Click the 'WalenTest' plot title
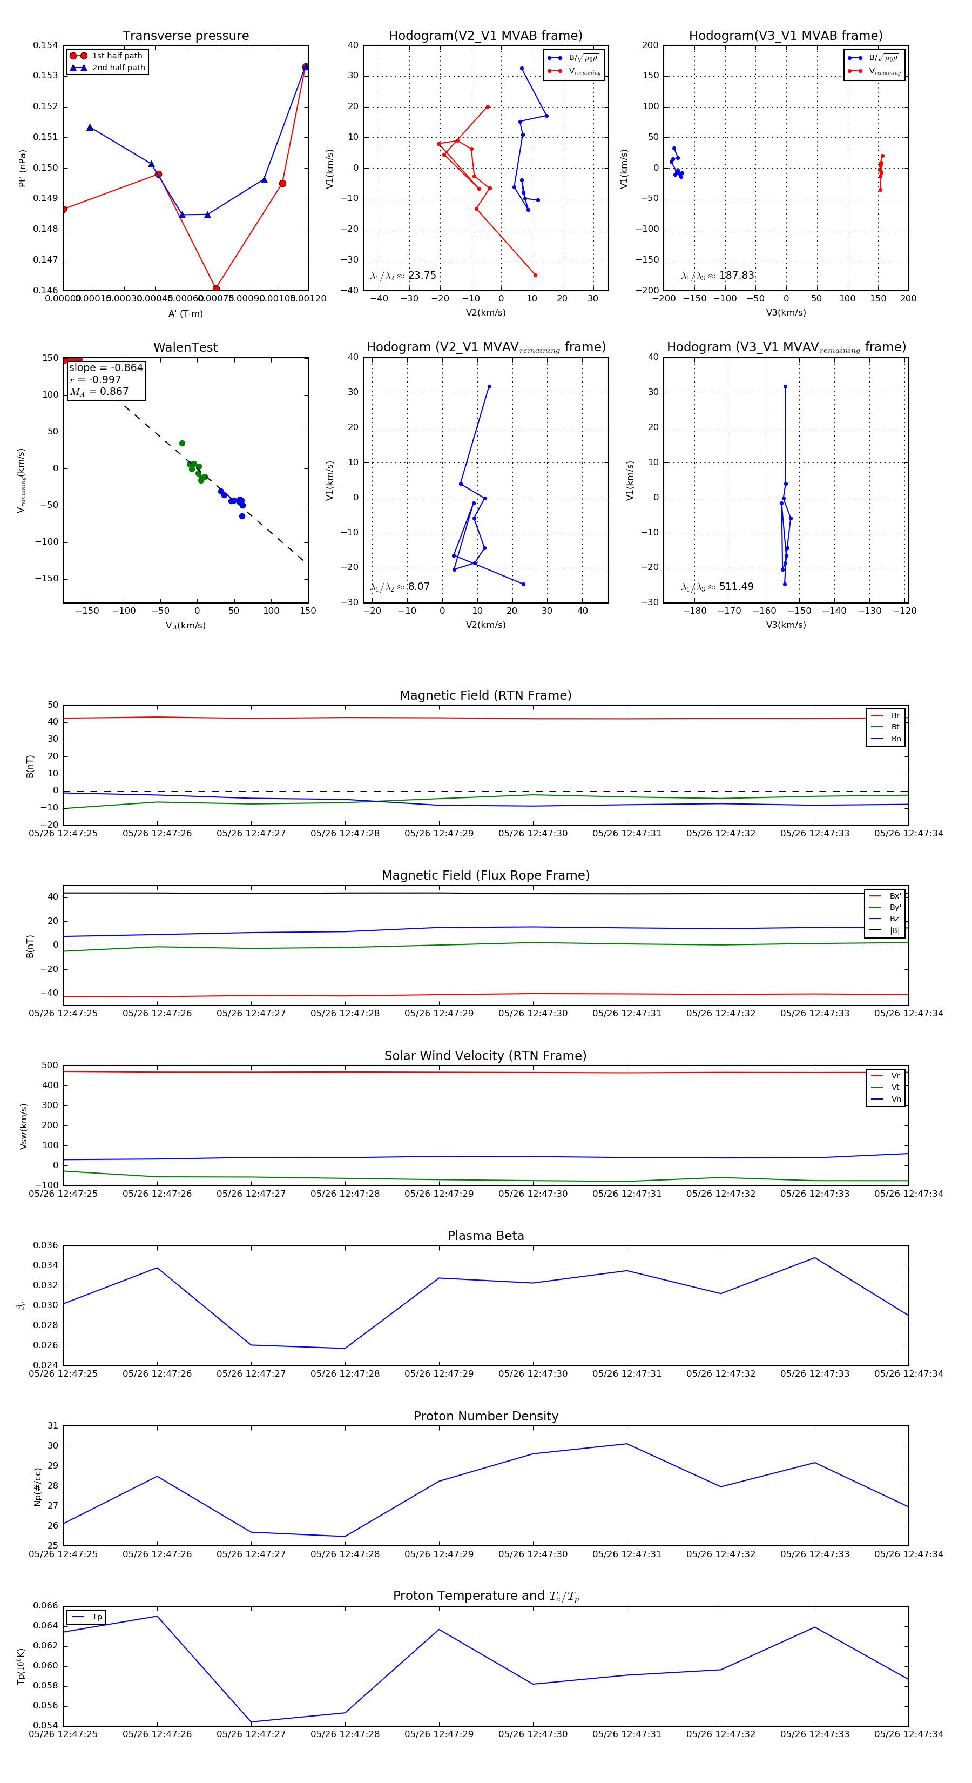972x1783 pixels. [185, 347]
